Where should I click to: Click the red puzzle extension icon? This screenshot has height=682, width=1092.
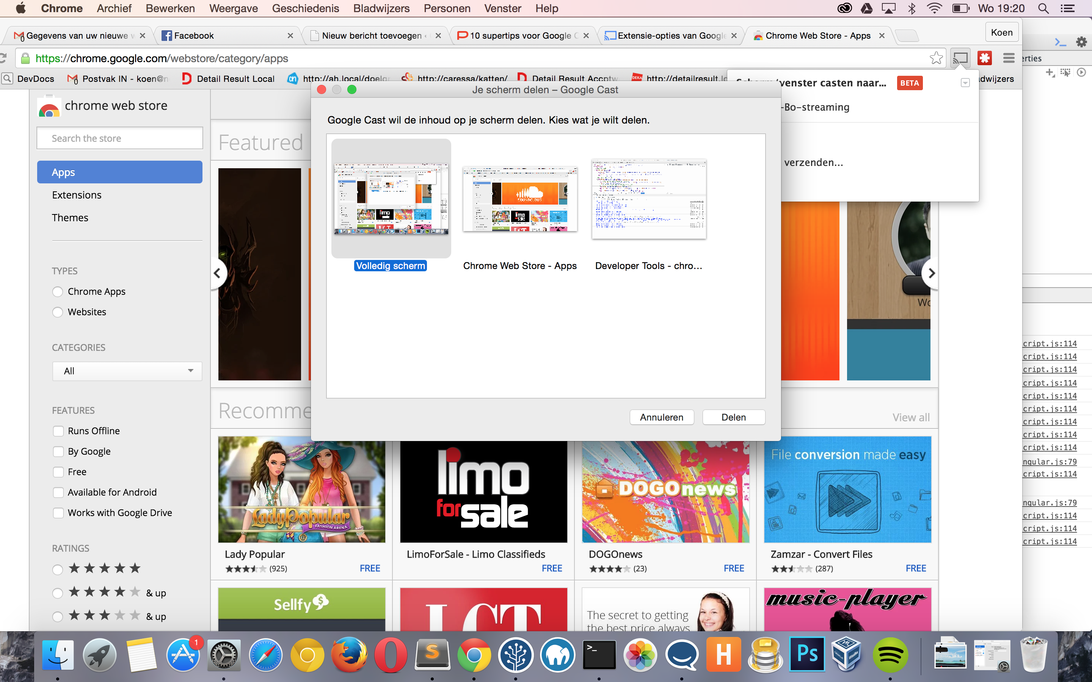(x=985, y=58)
